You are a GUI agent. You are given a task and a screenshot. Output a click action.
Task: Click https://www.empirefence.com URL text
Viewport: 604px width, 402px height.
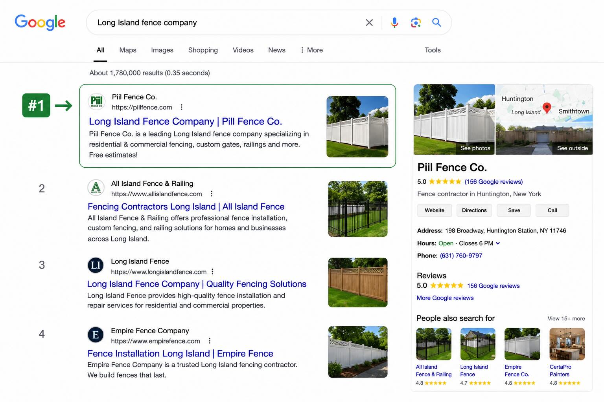(155, 341)
